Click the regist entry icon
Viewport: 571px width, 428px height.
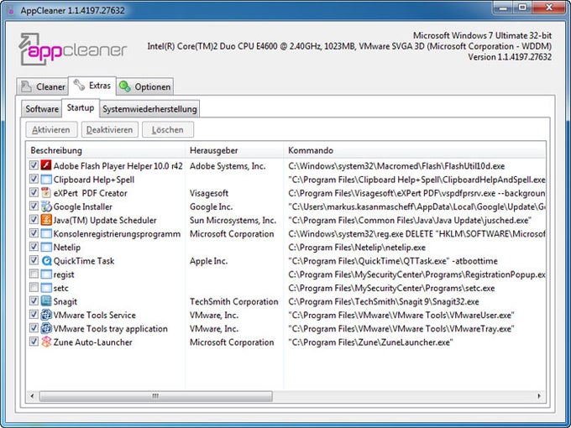click(x=46, y=274)
